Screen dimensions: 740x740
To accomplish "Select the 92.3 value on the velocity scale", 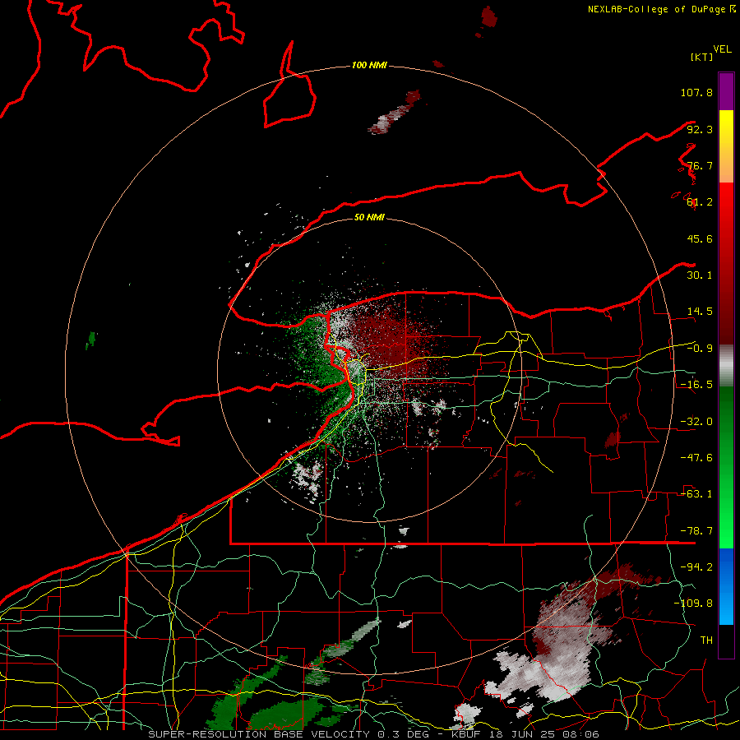I will pos(700,129).
